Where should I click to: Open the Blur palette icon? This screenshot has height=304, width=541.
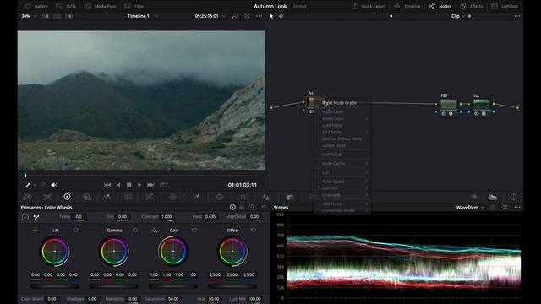point(266,197)
